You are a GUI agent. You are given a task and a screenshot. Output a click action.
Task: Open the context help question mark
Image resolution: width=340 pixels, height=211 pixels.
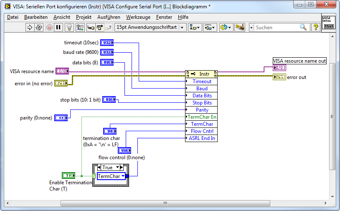click(x=315, y=27)
